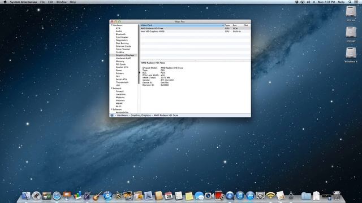
Task: Click Graphics/Displays in the bottom path bar
Action: coord(141,115)
